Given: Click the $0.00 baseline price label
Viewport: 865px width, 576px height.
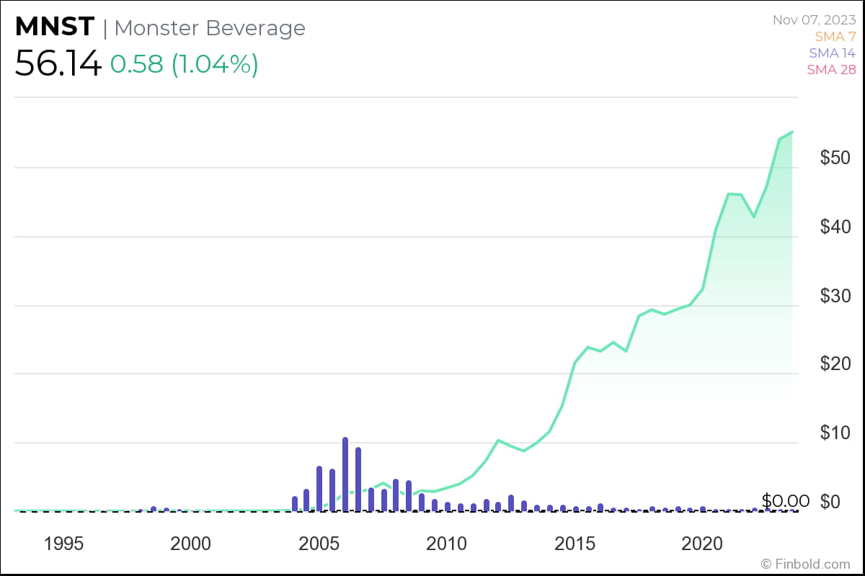Looking at the screenshot, I should (786, 500).
